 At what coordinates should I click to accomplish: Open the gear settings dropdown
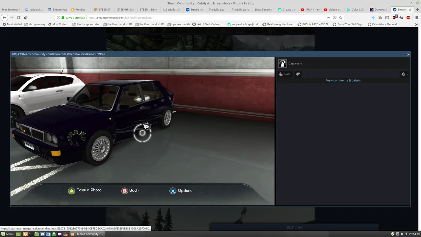coord(405,74)
